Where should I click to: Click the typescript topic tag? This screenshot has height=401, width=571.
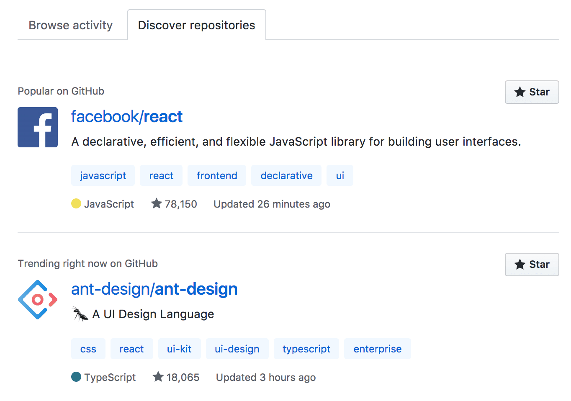[306, 349]
